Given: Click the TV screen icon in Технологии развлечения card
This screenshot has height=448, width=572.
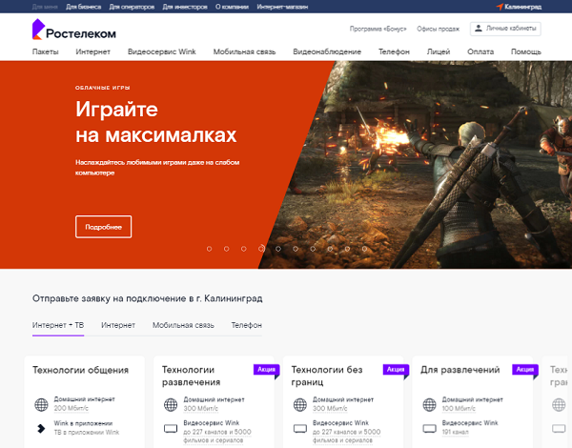Looking at the screenshot, I should pyautogui.click(x=171, y=428).
